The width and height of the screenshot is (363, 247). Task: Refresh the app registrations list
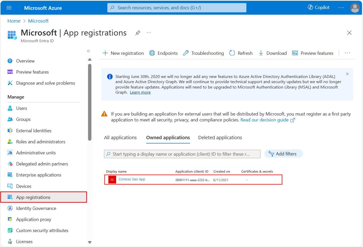[x=241, y=53]
